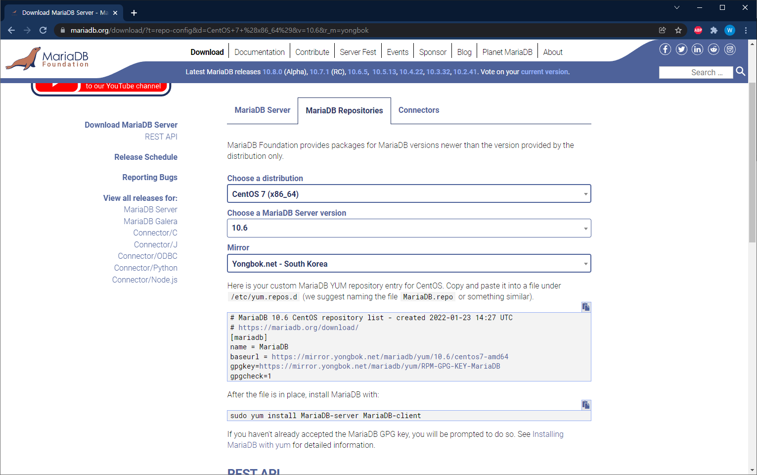Viewport: 757px width, 475px height.
Task: Switch to the MariaDB Server tab
Action: [263, 110]
